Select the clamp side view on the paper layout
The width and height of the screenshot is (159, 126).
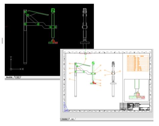(113, 79)
